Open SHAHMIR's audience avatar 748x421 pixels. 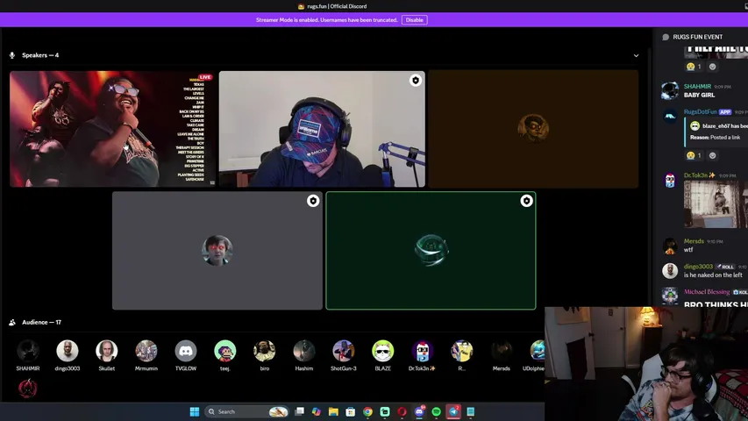pyautogui.click(x=28, y=351)
